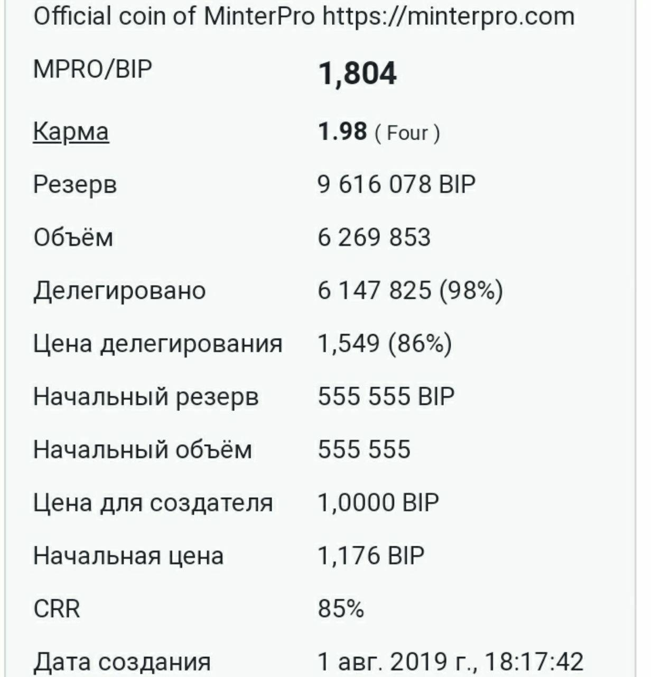The width and height of the screenshot is (651, 677).
Task: Select the 85% CRR value
Action: [x=341, y=608]
